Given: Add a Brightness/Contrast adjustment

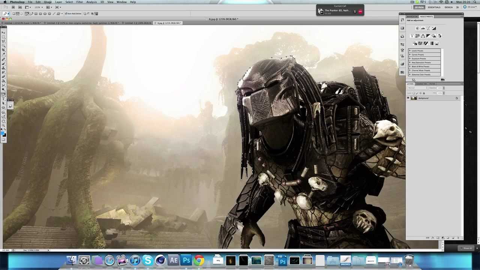Looking at the screenshot, I should [417, 28].
